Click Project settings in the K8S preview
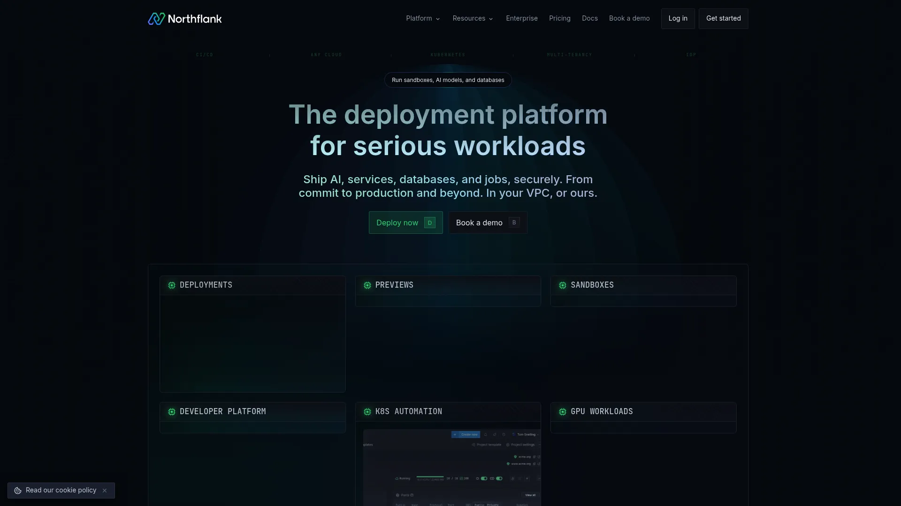The height and width of the screenshot is (506, 901). point(520,445)
